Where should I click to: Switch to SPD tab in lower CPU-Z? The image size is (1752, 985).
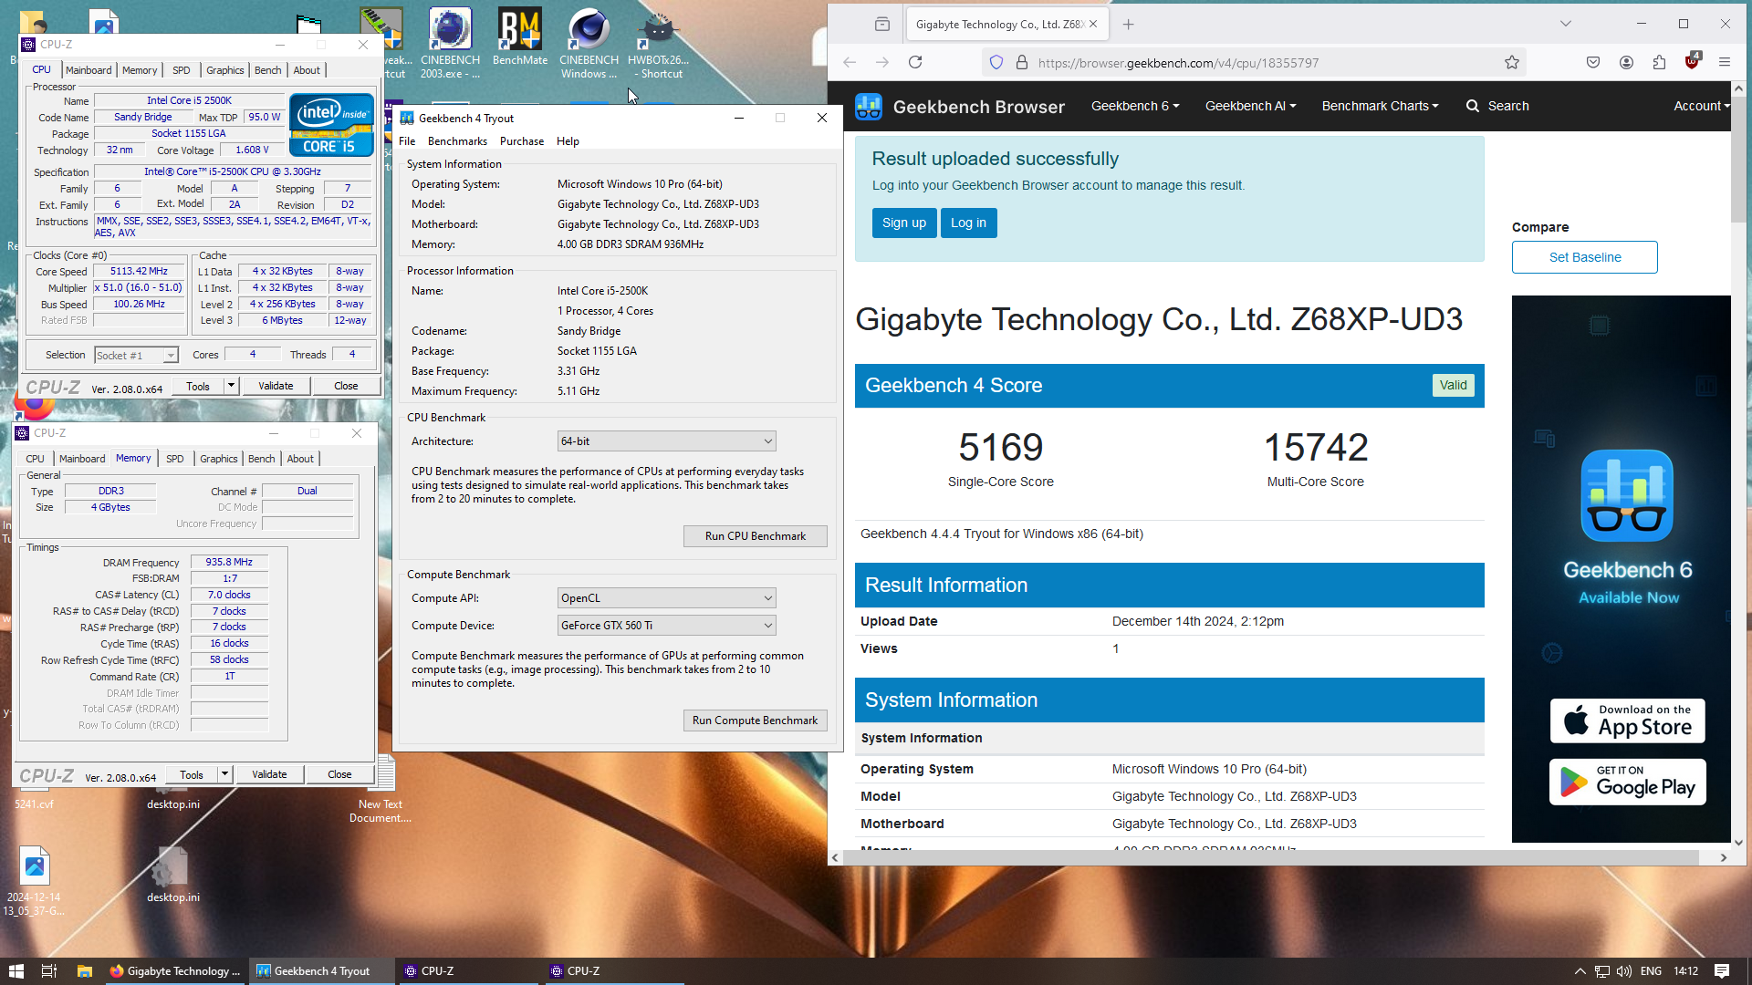(x=174, y=459)
